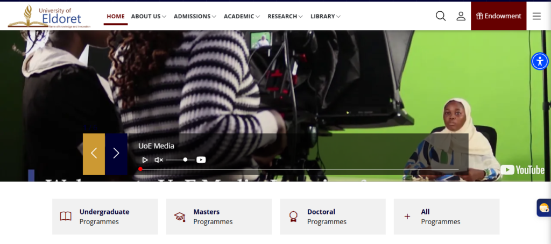Open the hamburger menu icon
Screen dimensions: 551x244
pos(536,16)
